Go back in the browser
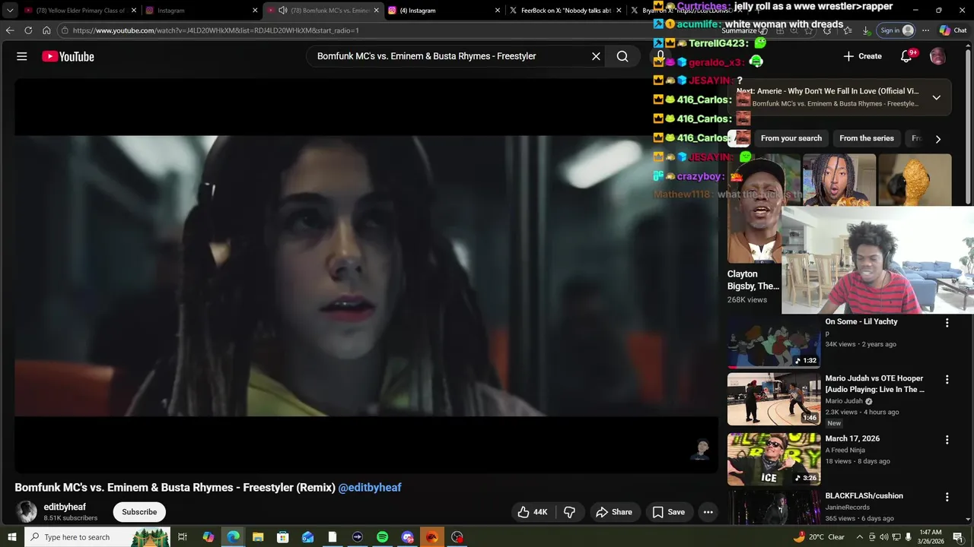This screenshot has height=547, width=974. (10, 30)
